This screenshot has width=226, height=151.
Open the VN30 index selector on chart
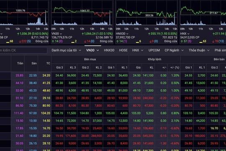[56, 34]
